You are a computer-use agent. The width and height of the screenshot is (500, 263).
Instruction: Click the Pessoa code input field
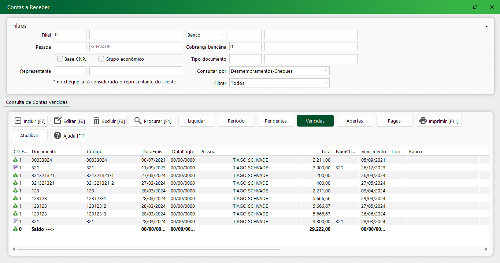pos(70,47)
